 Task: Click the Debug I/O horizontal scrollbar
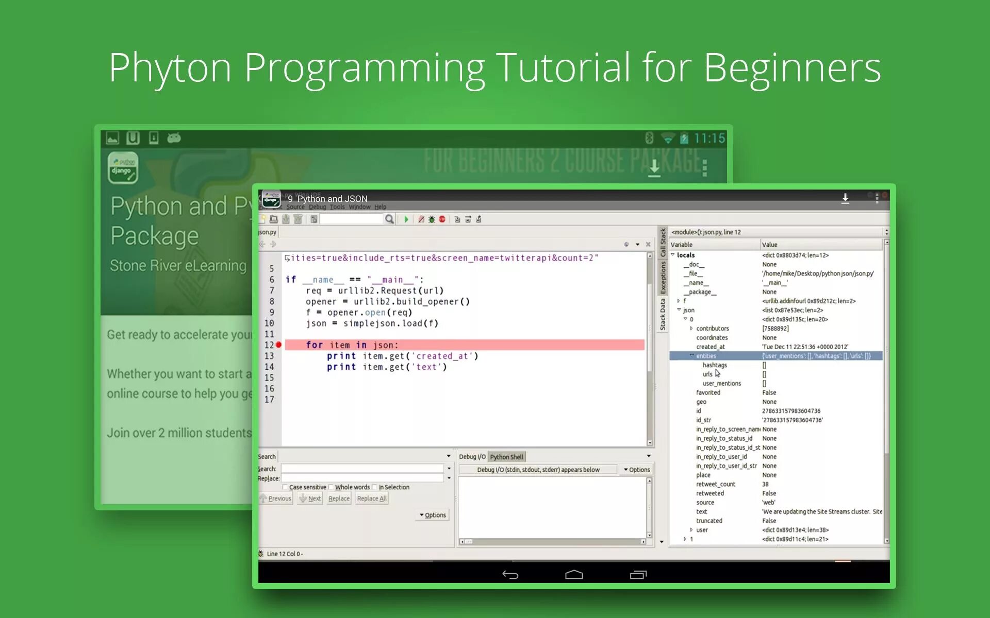pyautogui.click(x=552, y=542)
